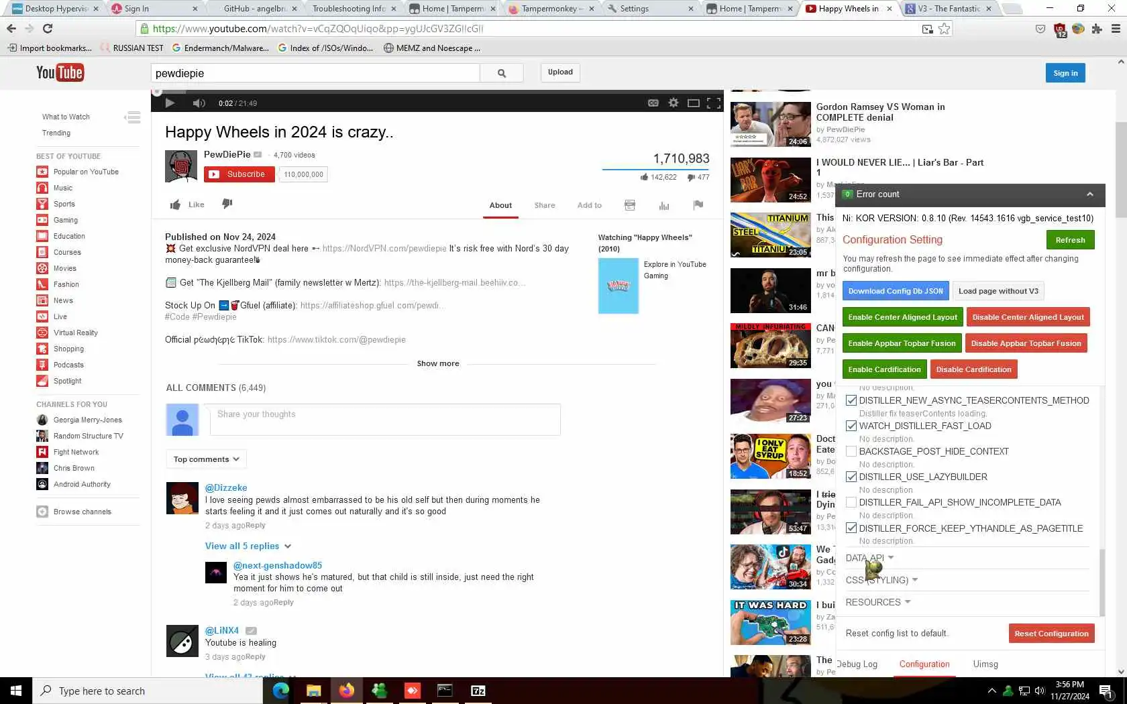Click the YouTube search input field

315,73
